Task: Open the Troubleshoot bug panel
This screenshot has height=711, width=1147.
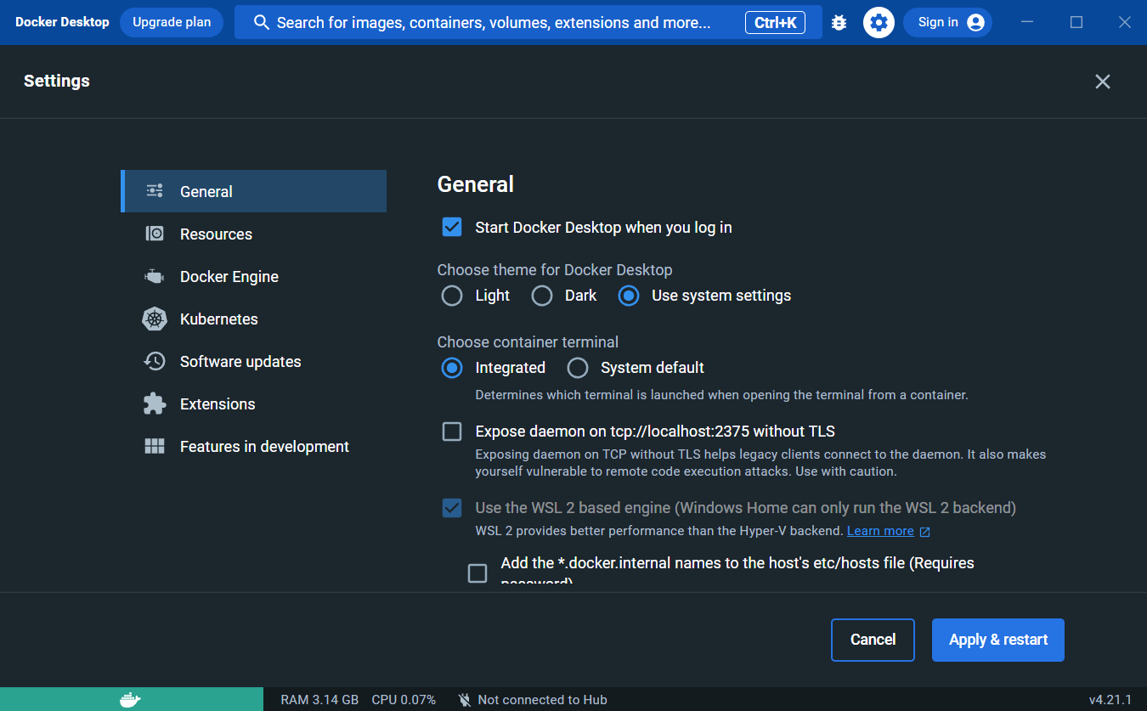Action: click(839, 22)
